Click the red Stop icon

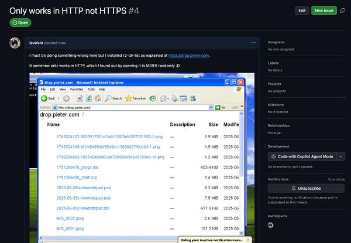80,98
